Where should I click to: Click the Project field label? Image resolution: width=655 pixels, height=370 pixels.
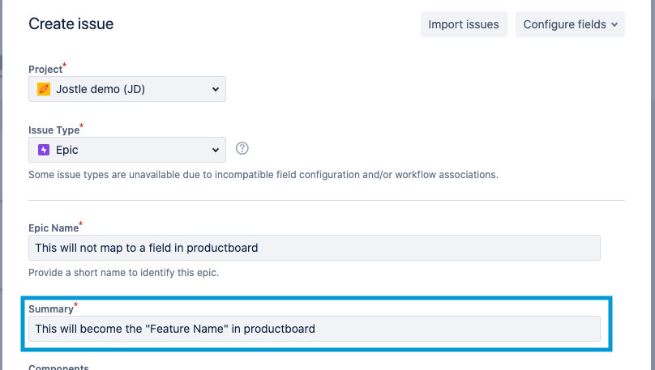coord(45,70)
